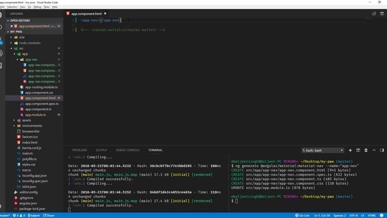Split the terminal pane
Screen dimensions: 387x218
358,150
